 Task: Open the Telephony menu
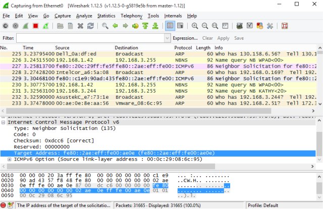[x=131, y=16]
